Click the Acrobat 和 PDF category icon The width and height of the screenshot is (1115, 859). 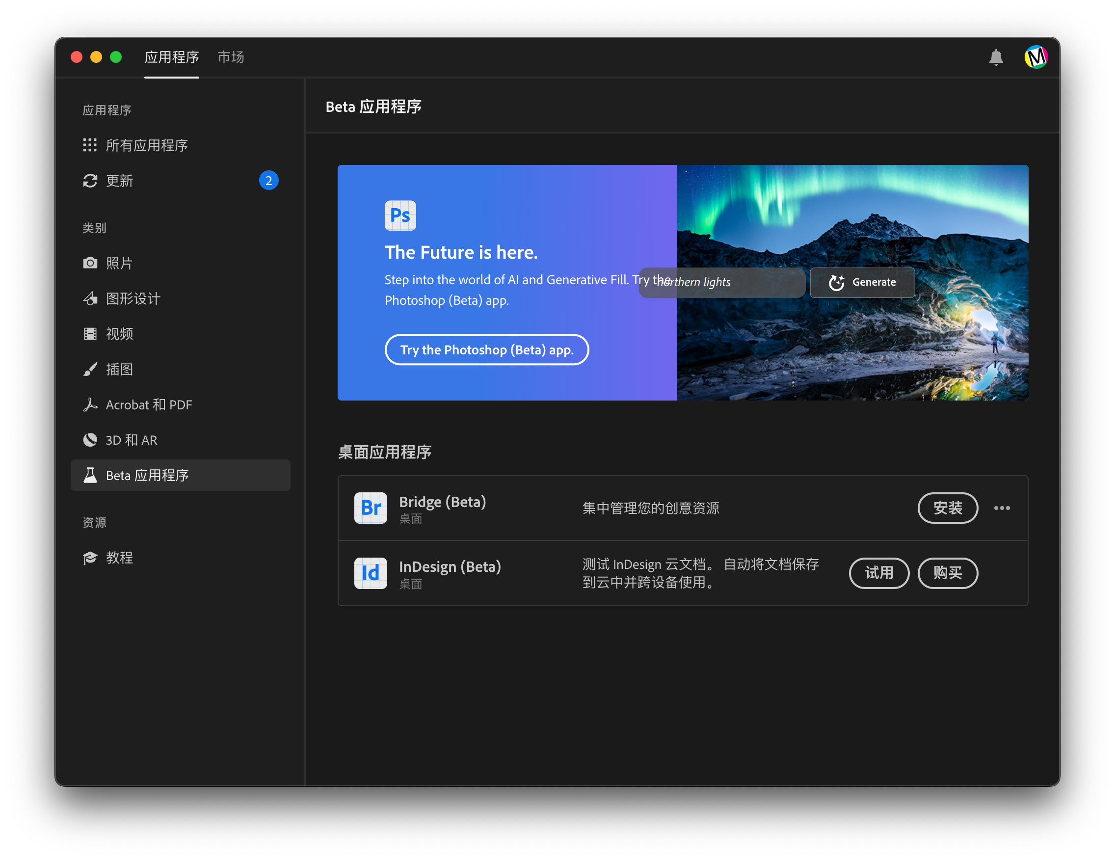90,404
